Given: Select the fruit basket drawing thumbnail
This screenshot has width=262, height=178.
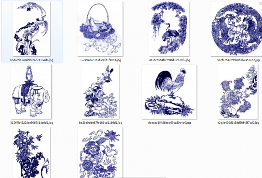Looking at the screenshot, I should [100, 29].
